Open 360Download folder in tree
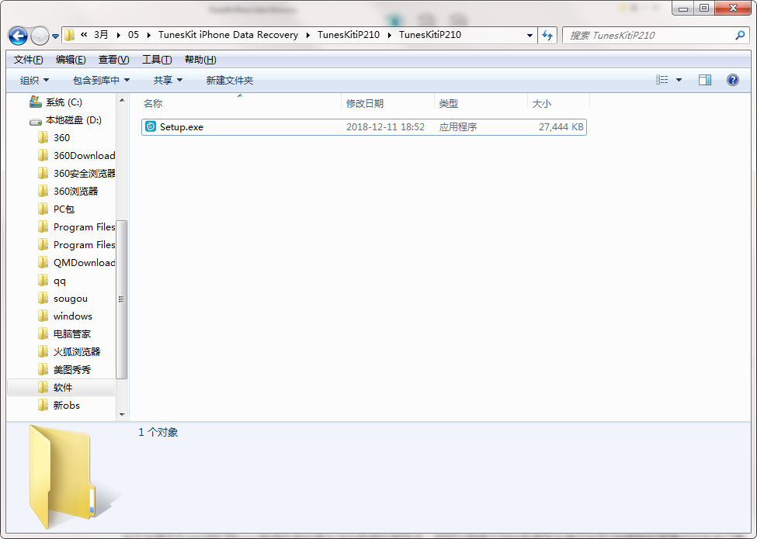 tap(84, 156)
